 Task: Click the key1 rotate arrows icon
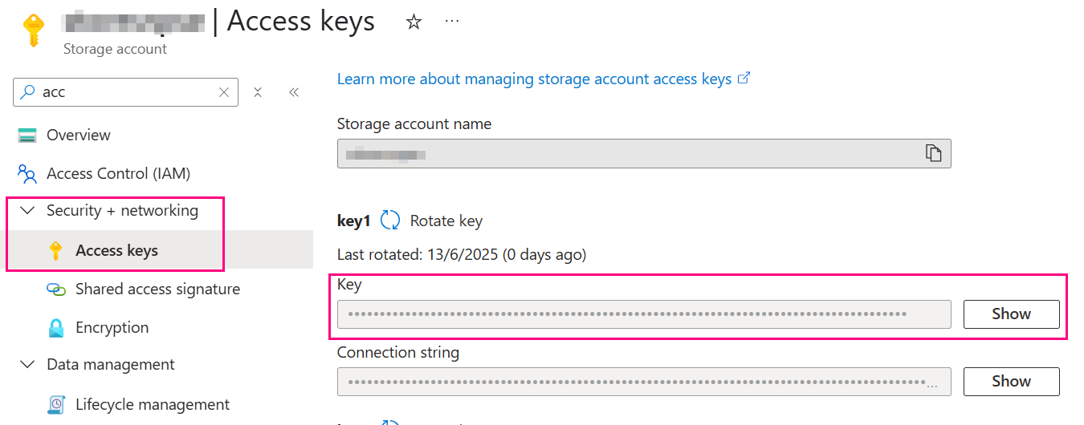tap(390, 221)
